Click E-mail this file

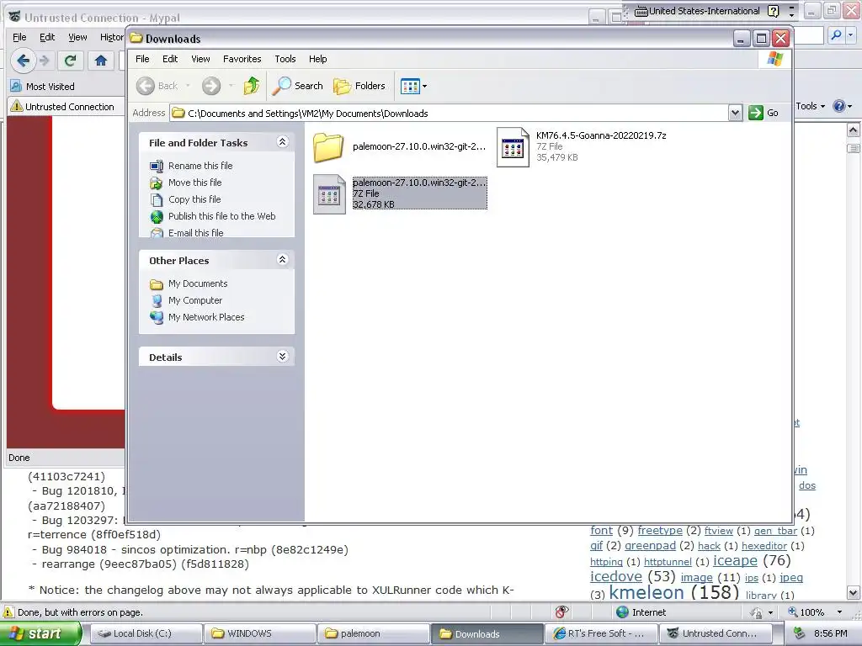pyautogui.click(x=195, y=233)
